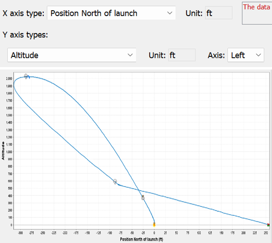This screenshot has width=272, height=243.
Task: Open the Altitude Y axis type dropdown arrow
Action: 130,55
